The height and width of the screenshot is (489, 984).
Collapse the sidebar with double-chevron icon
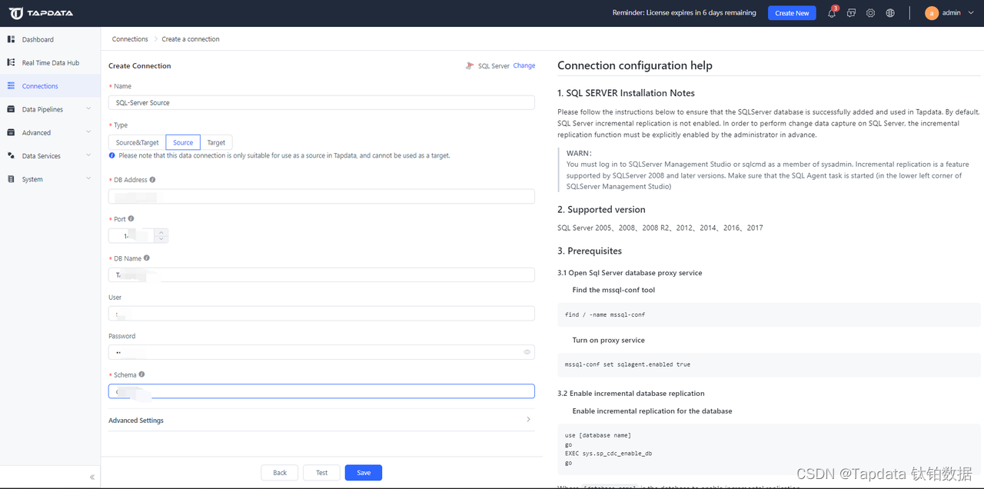92,477
